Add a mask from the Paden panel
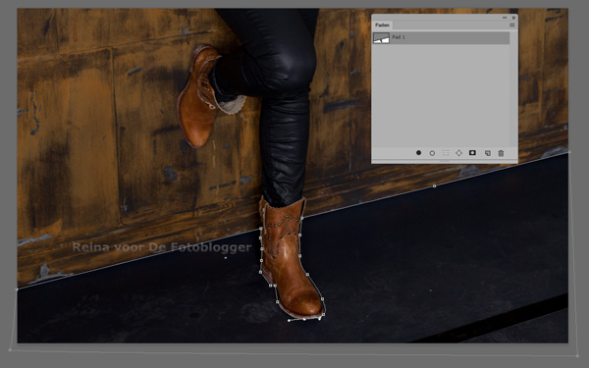The width and height of the screenshot is (589, 368). point(472,153)
